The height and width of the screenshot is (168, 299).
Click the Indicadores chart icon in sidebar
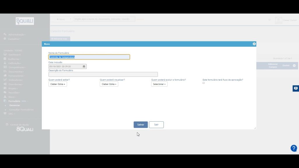pos(5,80)
